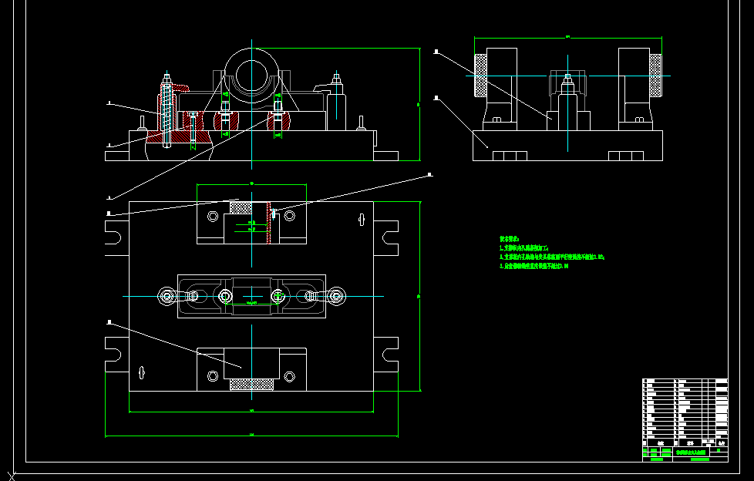
Task: Click the center nut atop the side view
Action: [x=567, y=78]
